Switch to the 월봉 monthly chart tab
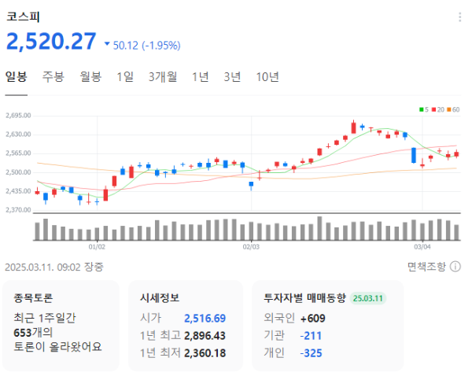 pos(90,77)
